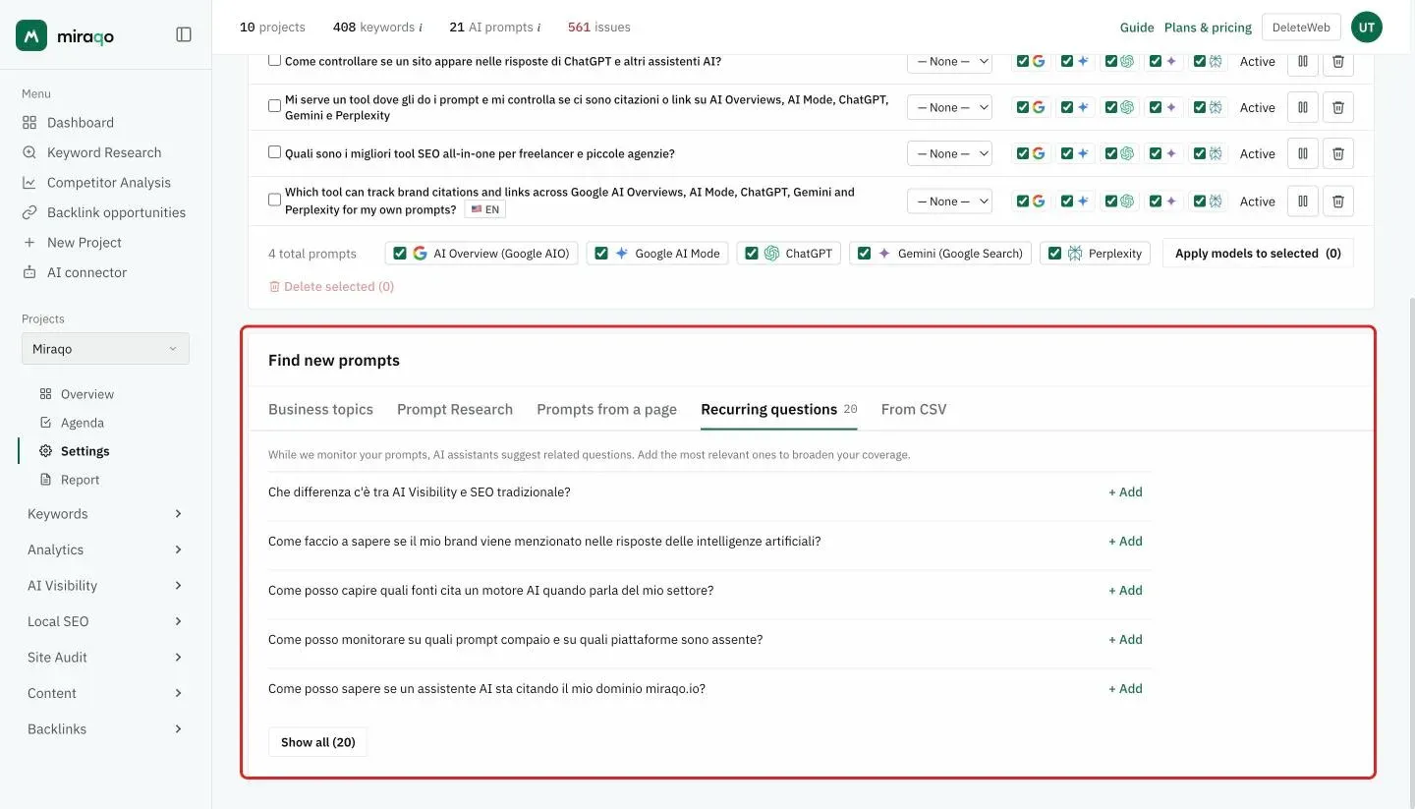This screenshot has height=809, width=1415.
Task: Open None dropdown for 'Which tool can track' prompt
Action: (949, 201)
